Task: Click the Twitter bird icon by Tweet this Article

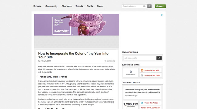Action: [x=142, y=103]
